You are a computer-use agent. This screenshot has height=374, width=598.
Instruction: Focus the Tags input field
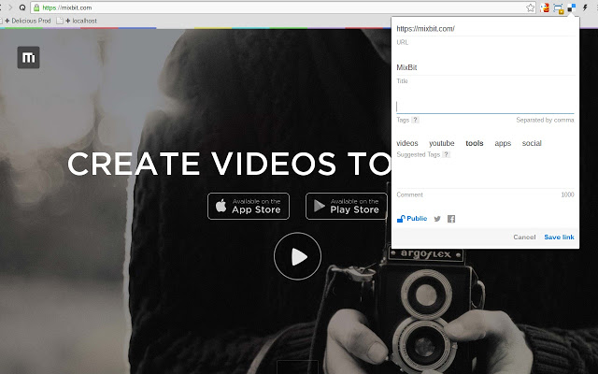[x=485, y=107]
